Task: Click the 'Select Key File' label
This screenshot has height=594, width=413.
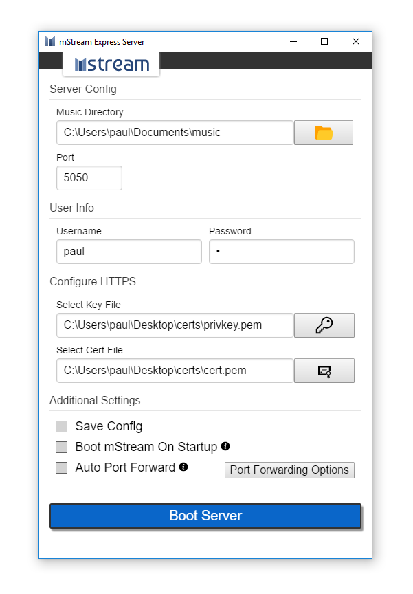Action: 89,305
